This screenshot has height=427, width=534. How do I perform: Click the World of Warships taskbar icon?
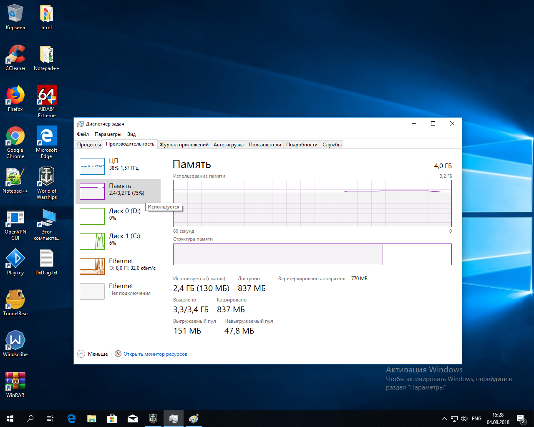pyautogui.click(x=153, y=419)
